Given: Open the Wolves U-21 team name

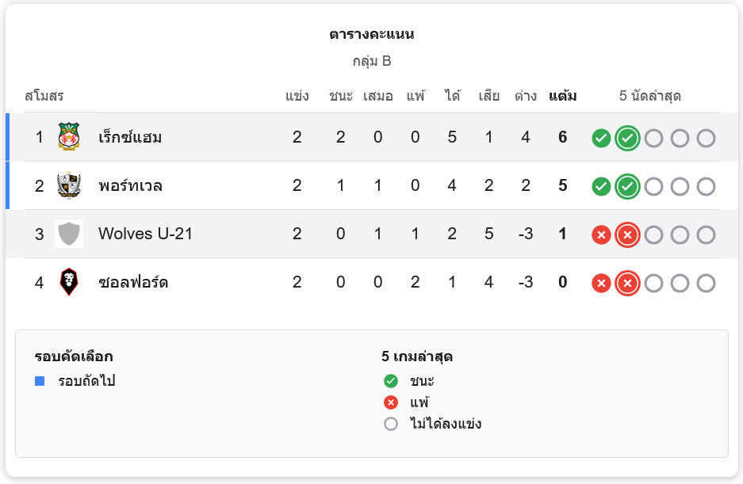Looking at the screenshot, I should [145, 234].
